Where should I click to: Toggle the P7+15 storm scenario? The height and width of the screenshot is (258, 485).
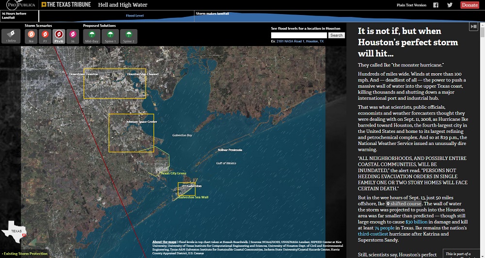pos(59,35)
